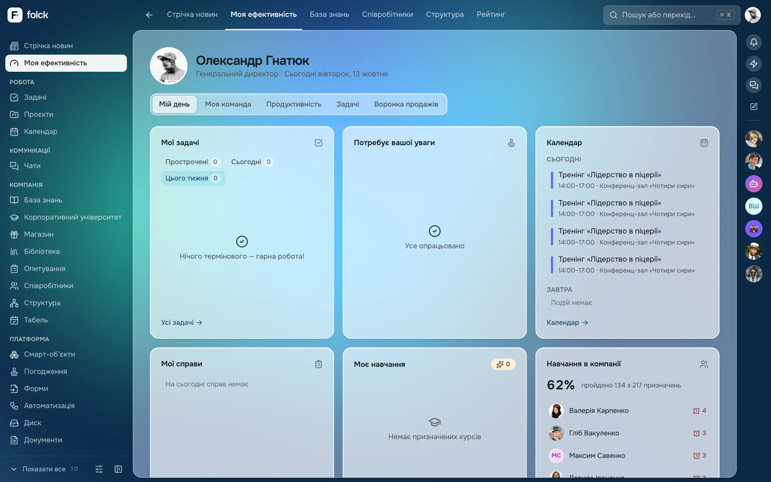771x482 pixels.
Task: Open user profile avatar in top right corner
Action: (x=753, y=15)
